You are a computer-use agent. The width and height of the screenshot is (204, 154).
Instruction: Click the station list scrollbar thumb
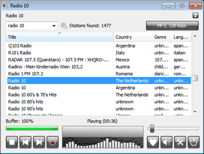point(195,78)
